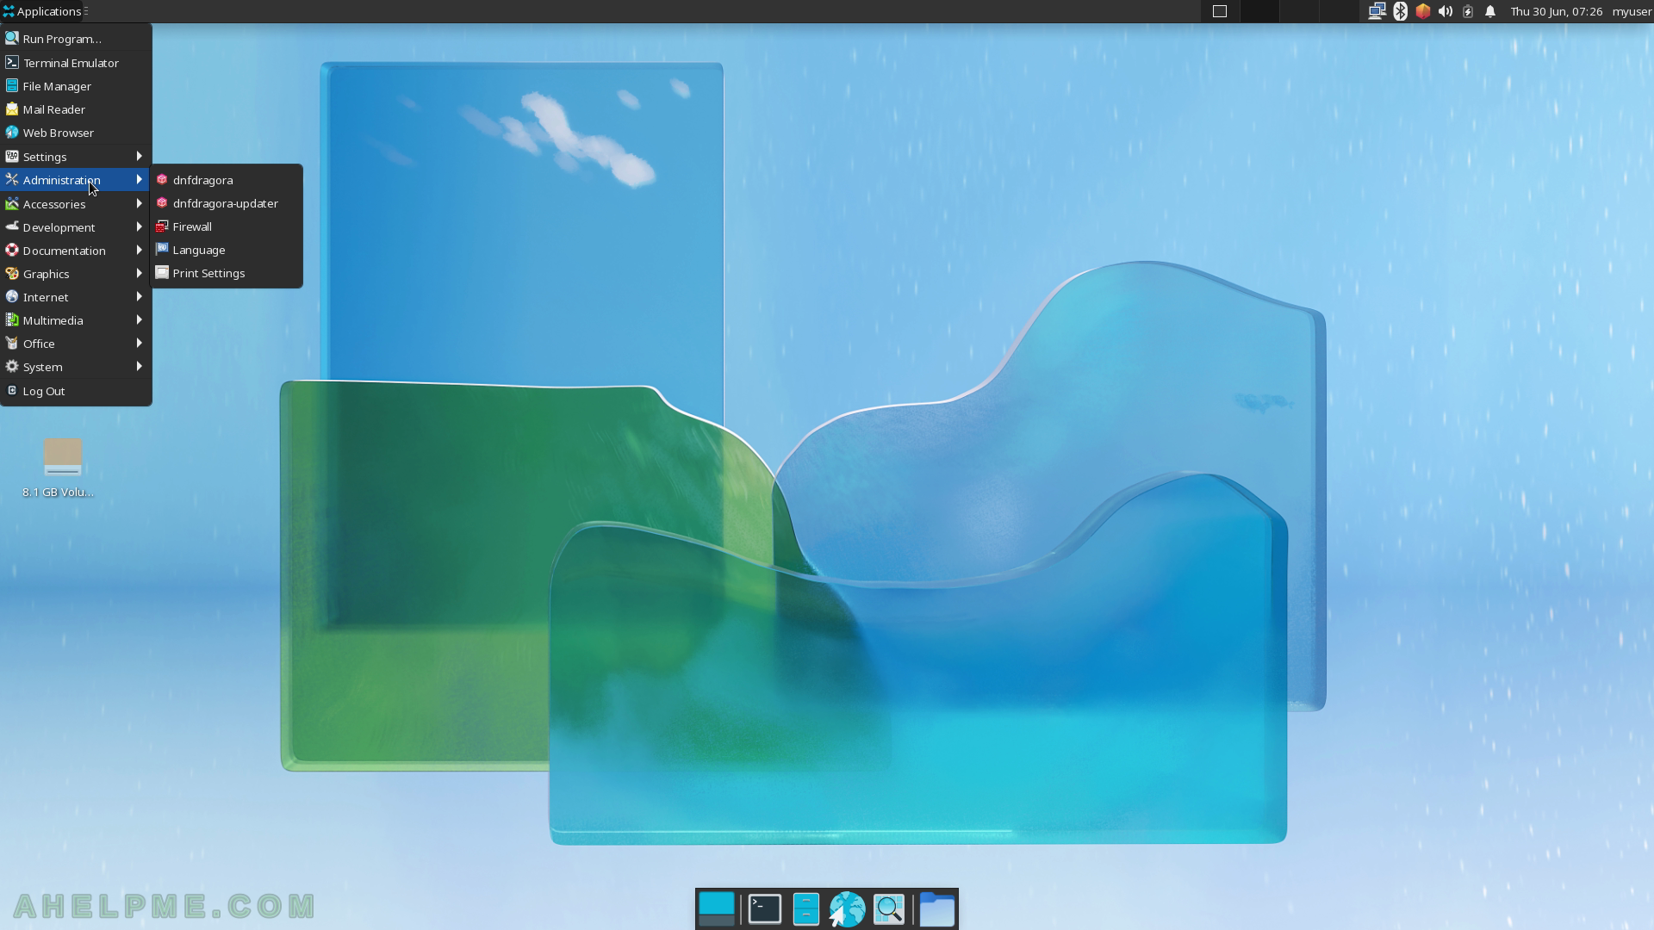Image resolution: width=1654 pixels, height=930 pixels.
Task: Expand the Documentation submenu
Action: point(76,251)
